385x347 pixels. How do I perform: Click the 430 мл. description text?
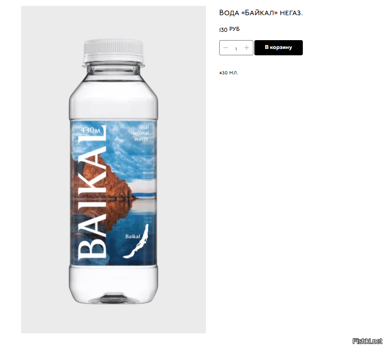pos(228,73)
